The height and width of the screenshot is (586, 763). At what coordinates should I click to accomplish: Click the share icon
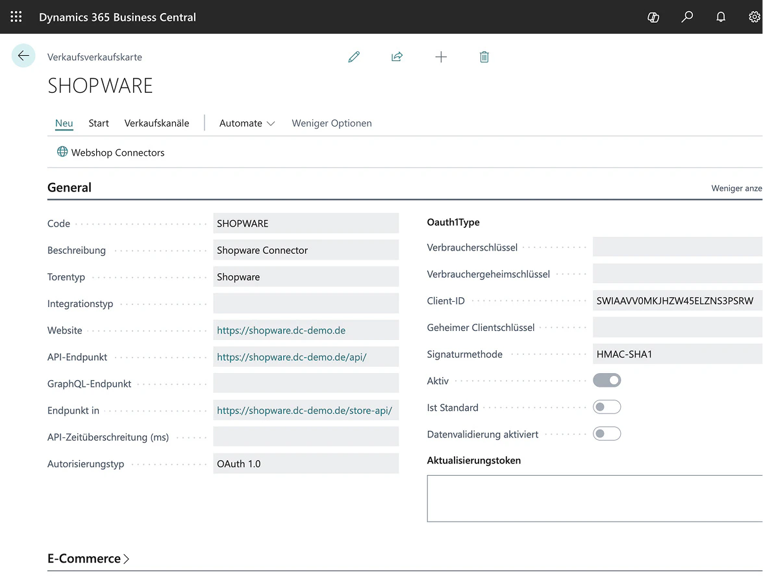point(397,57)
